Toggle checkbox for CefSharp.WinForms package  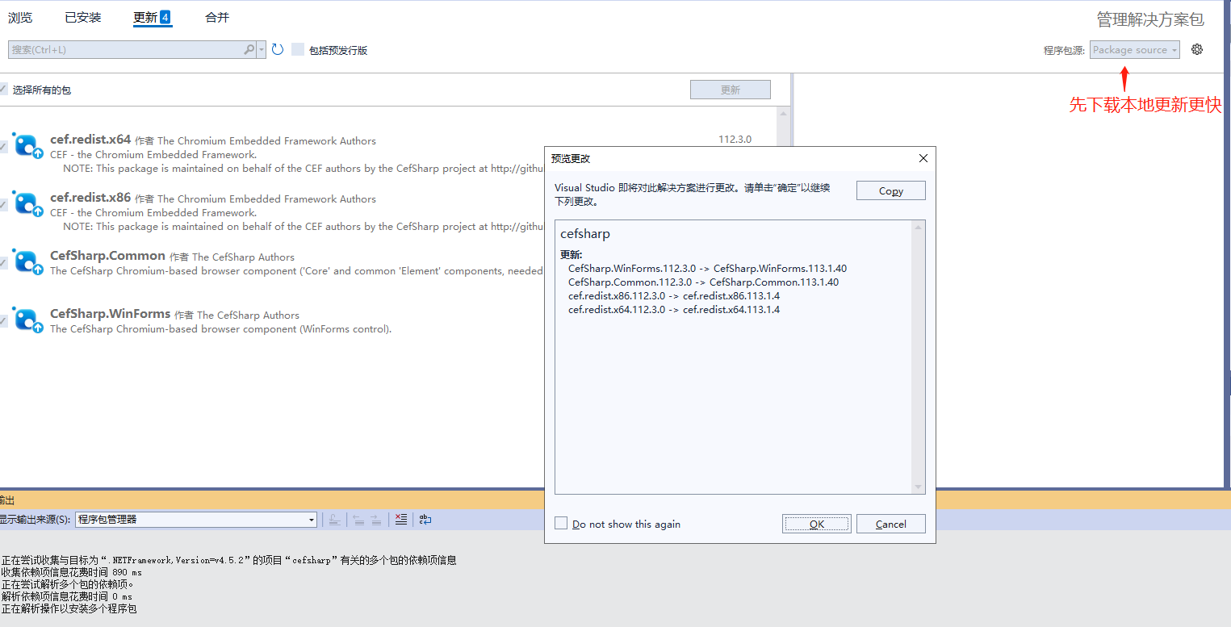tap(3, 321)
